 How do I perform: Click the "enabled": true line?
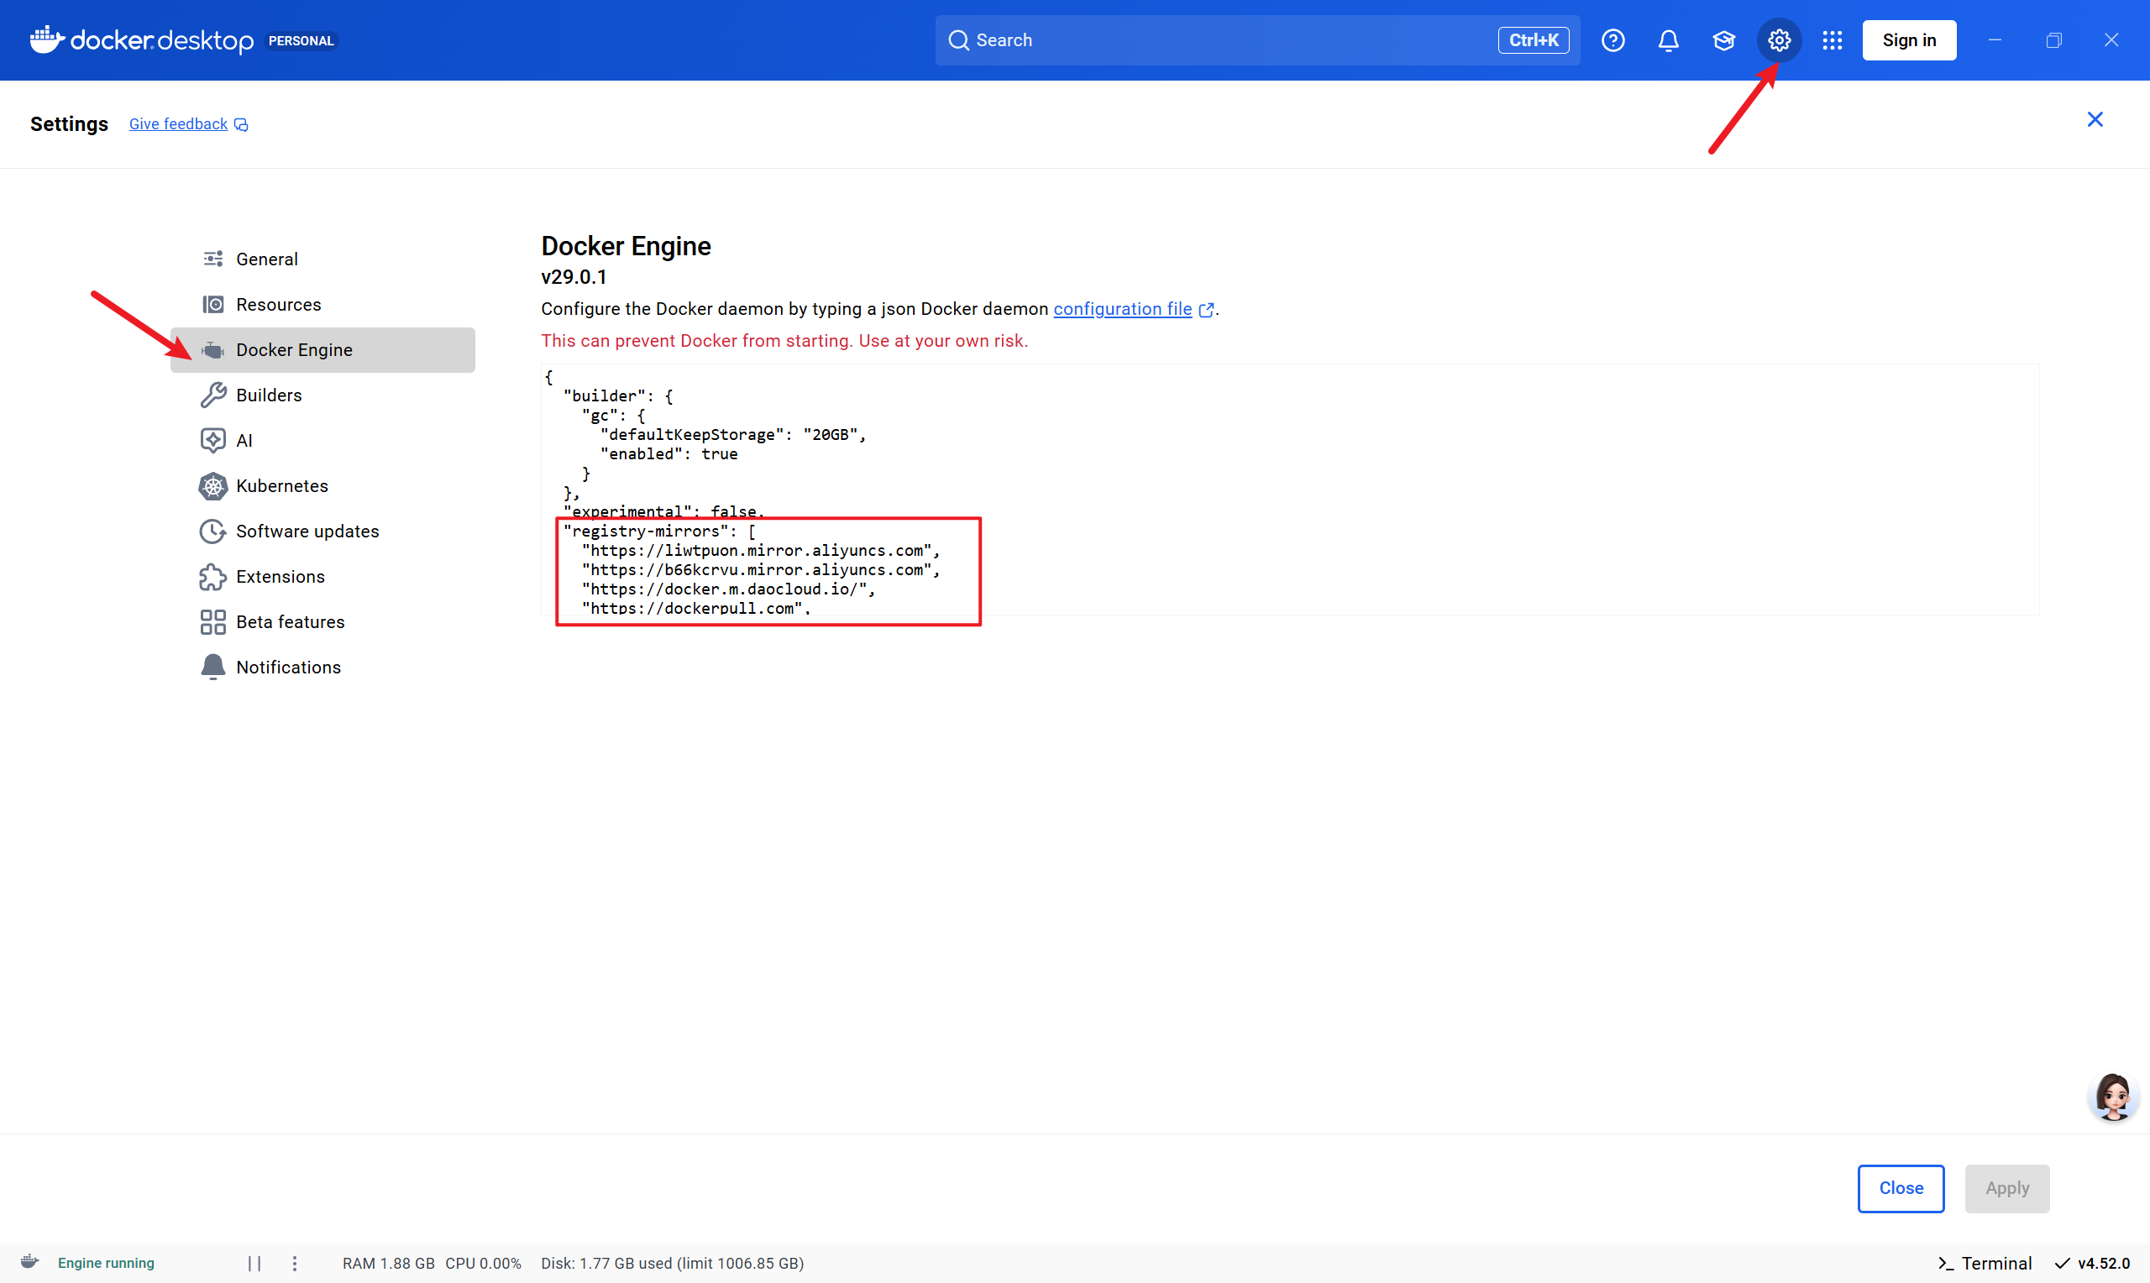point(669,454)
